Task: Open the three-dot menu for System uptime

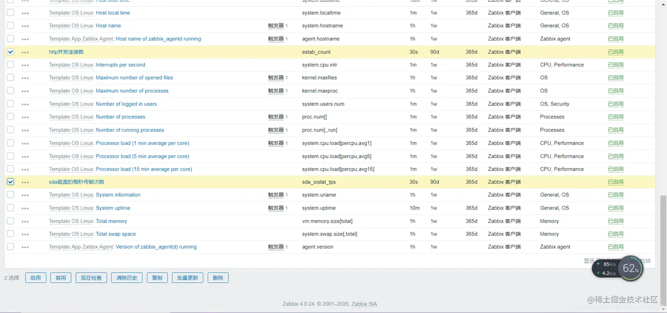Action: [25, 208]
